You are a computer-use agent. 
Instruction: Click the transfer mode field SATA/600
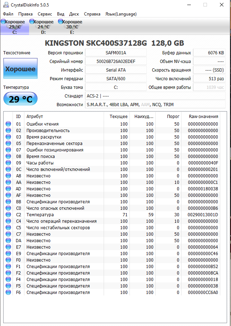tap(116, 78)
